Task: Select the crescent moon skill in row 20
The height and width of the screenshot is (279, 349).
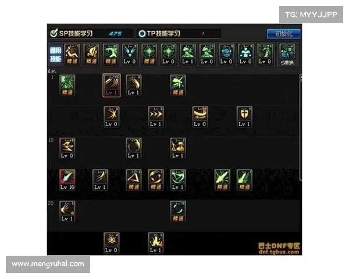Action: click(177, 212)
